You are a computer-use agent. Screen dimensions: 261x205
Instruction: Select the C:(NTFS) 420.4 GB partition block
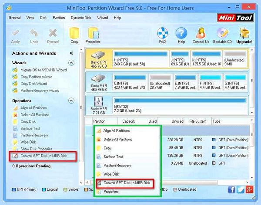click(x=130, y=82)
